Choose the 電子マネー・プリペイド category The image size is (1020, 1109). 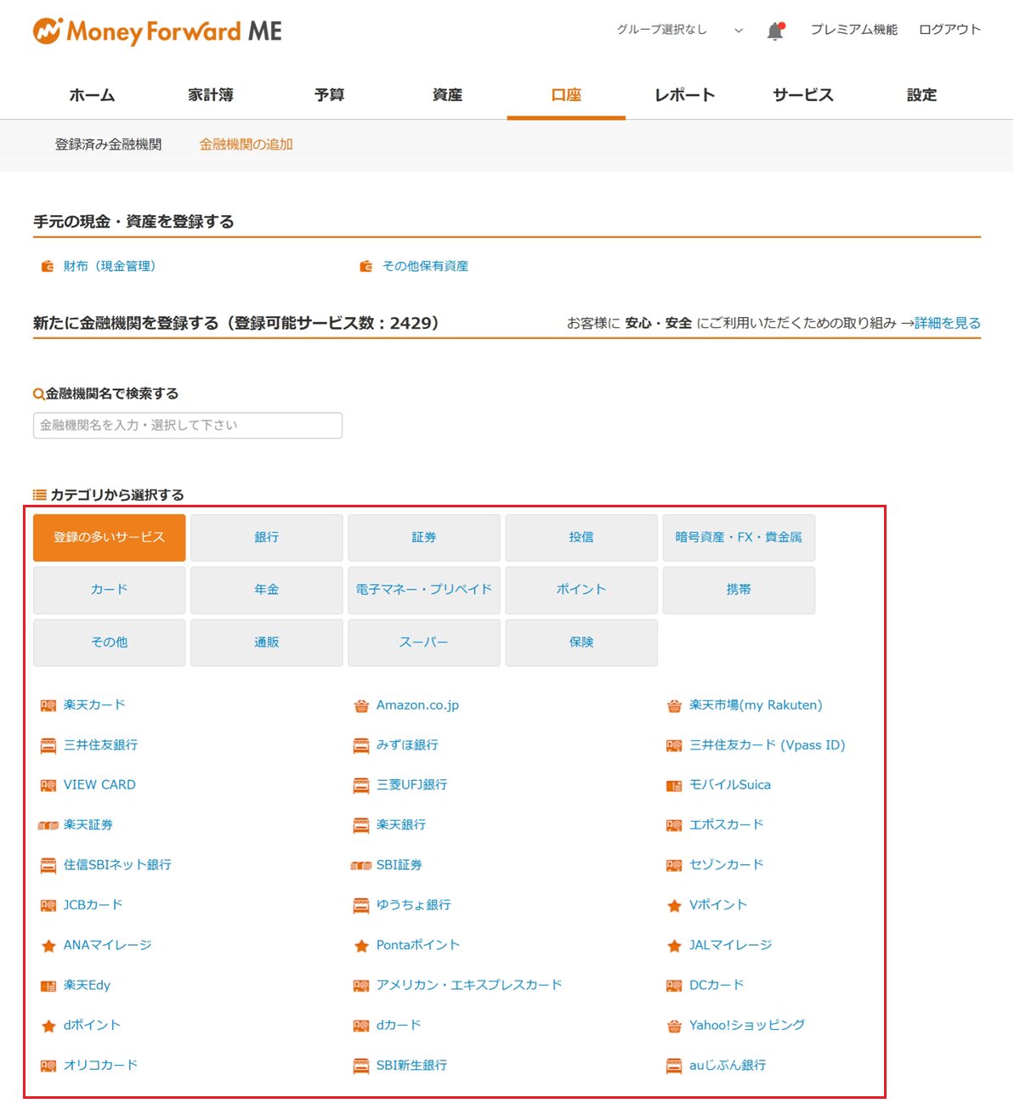[x=423, y=589]
